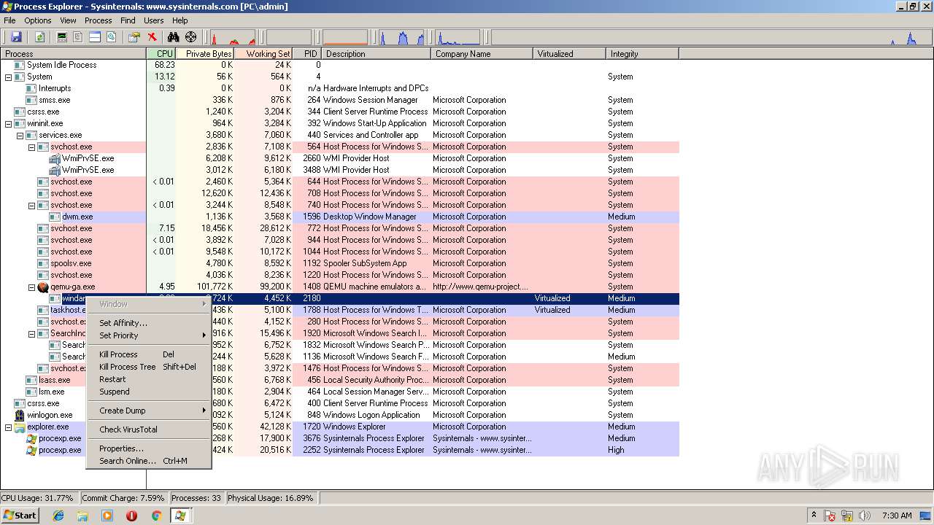Click the Refresh Now toolbar icon
This screenshot has height=525, width=934.
tap(39, 37)
